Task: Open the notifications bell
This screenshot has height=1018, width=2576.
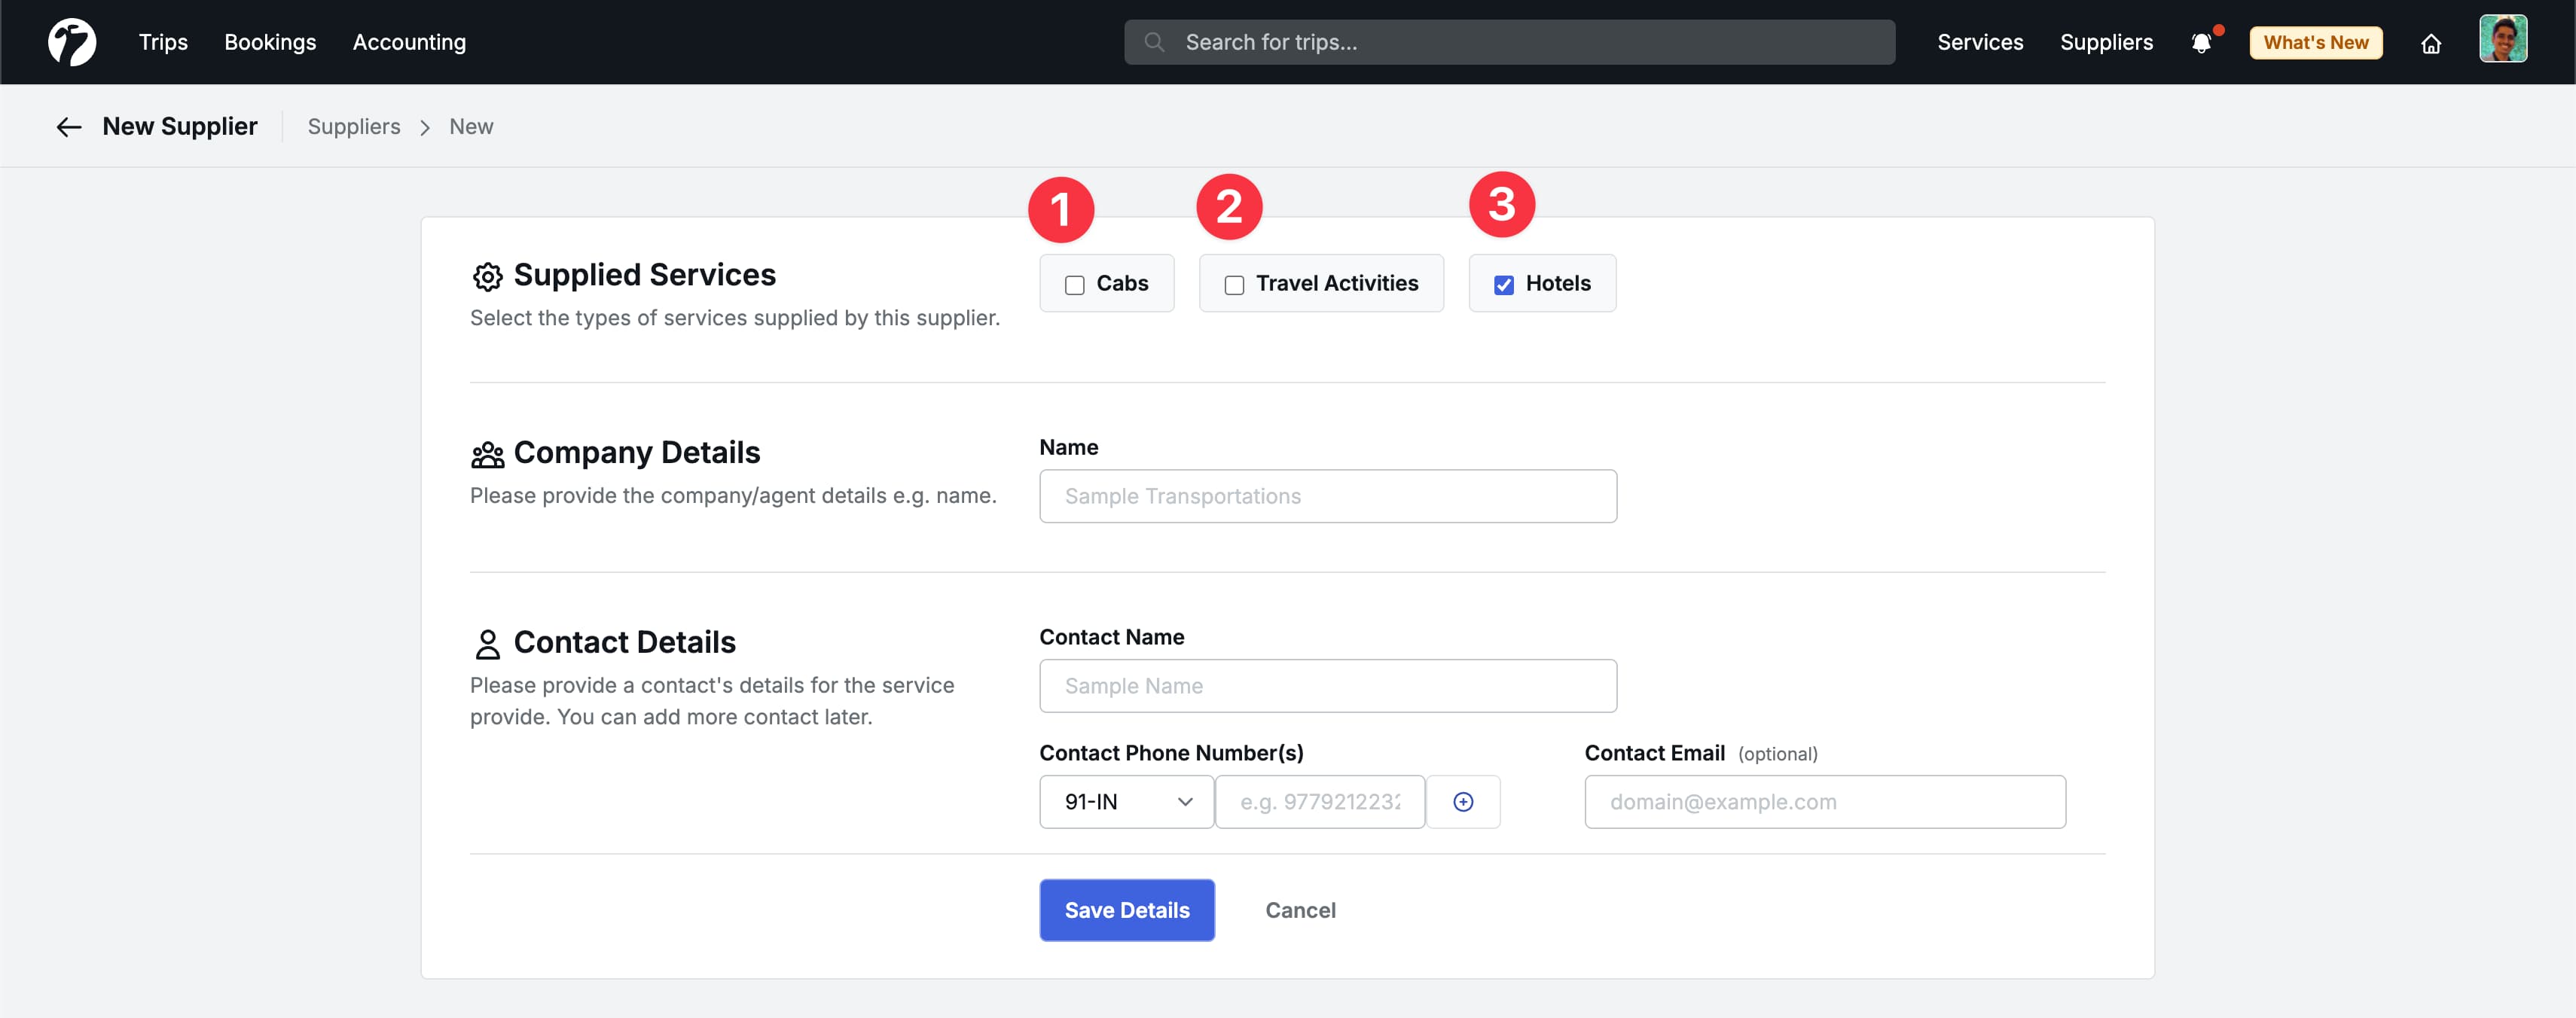Action: point(2201,43)
